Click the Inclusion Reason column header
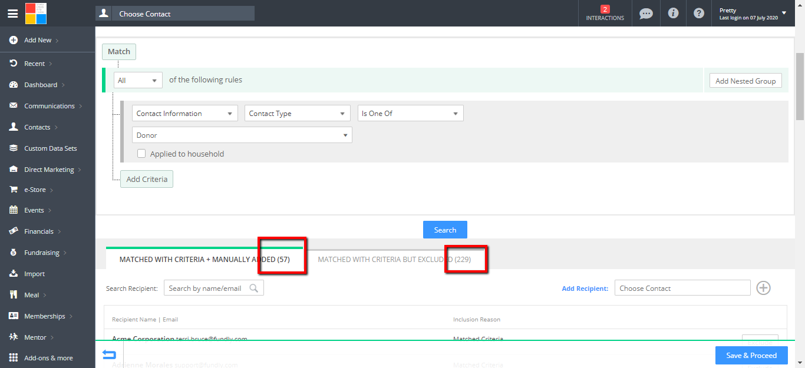This screenshot has height=368, width=805. coord(477,319)
